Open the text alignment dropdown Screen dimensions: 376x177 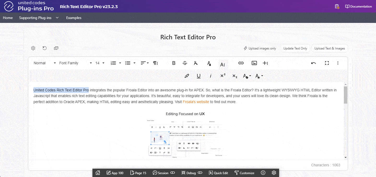click(x=145, y=63)
